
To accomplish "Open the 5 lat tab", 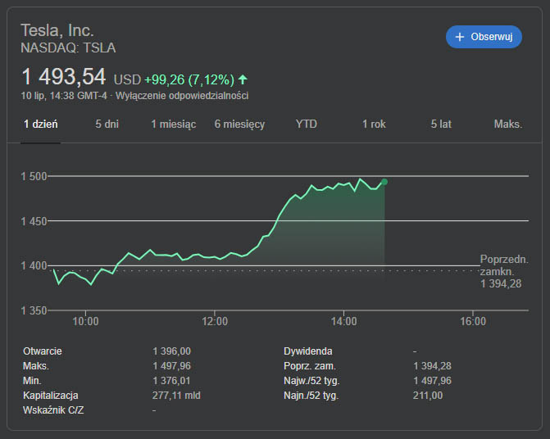I will 441,124.
